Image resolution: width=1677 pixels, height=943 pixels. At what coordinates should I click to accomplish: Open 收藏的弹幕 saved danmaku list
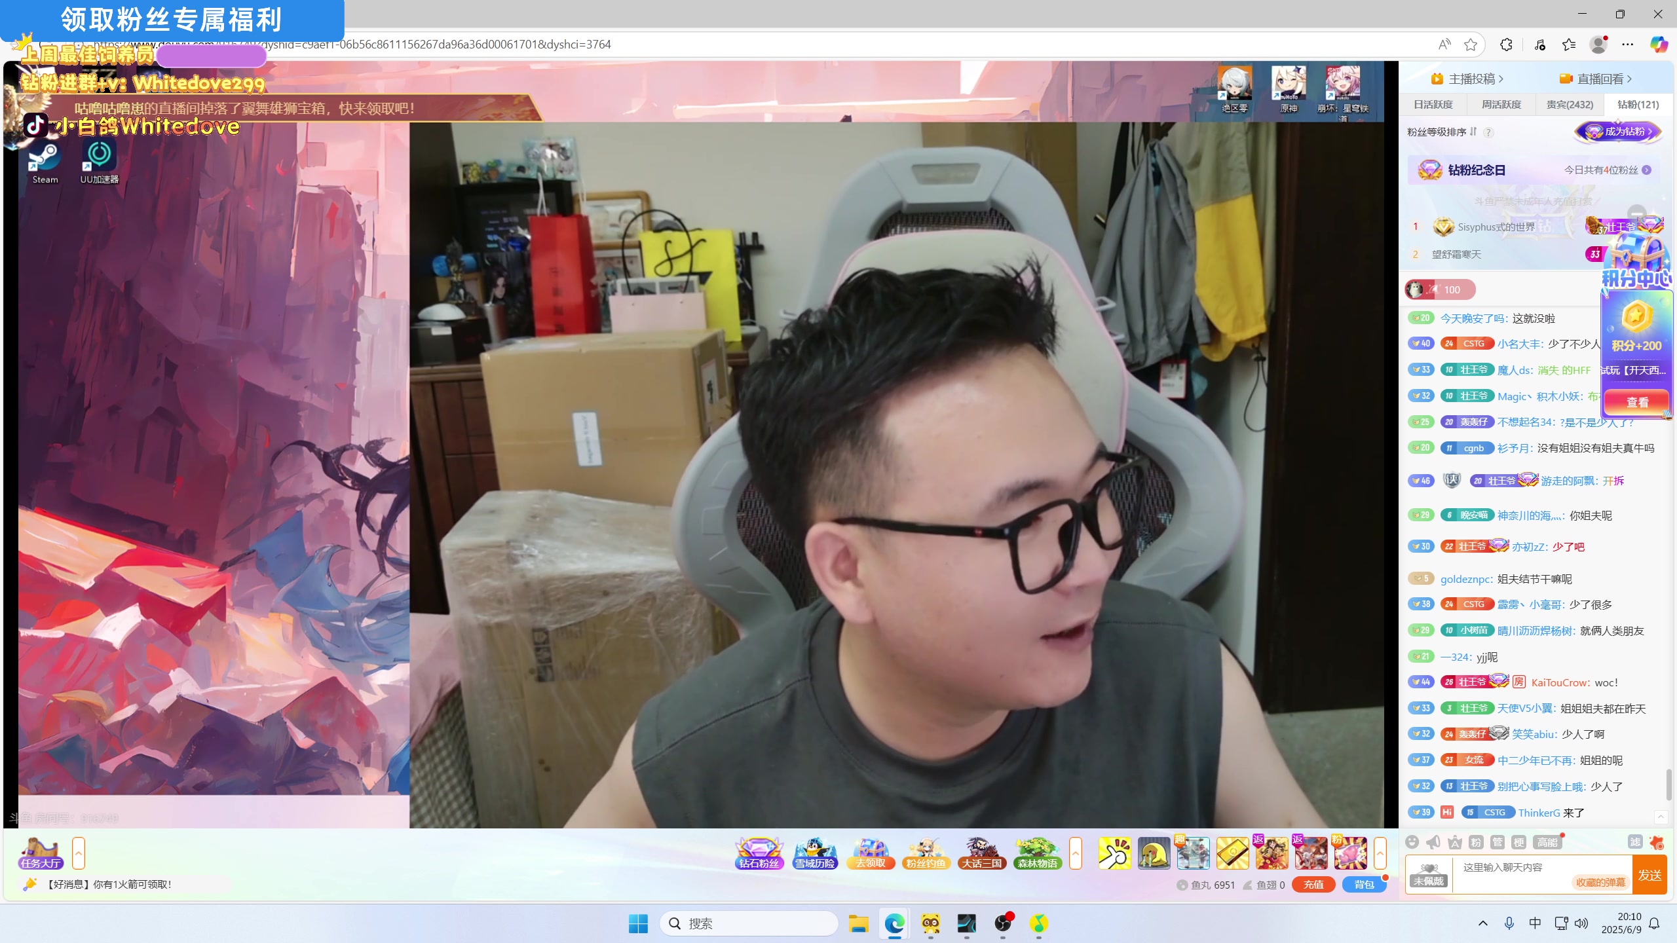click(1600, 882)
